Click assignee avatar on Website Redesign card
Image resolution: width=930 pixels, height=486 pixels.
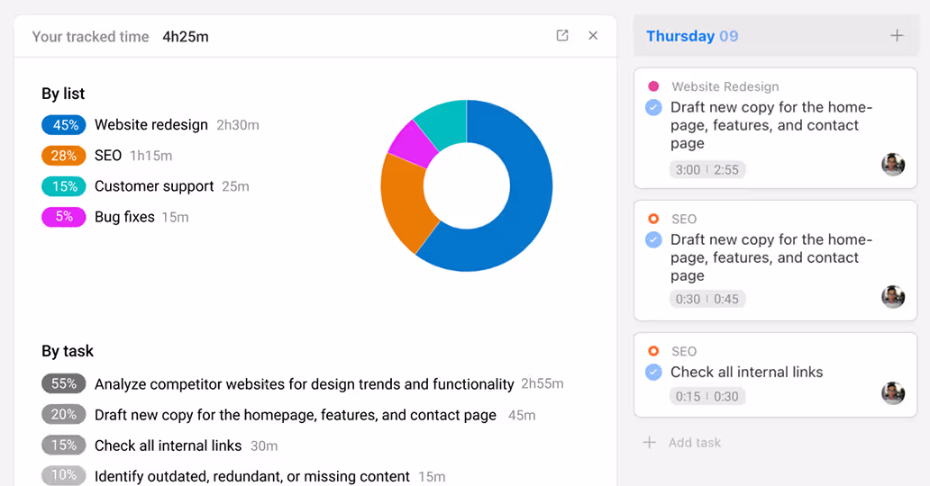point(893,164)
